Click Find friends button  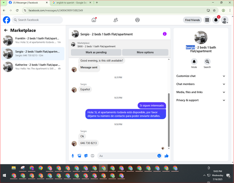click(x=192, y=20)
